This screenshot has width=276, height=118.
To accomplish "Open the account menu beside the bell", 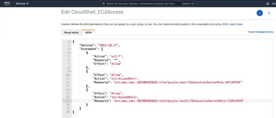I will tap(274, 4).
